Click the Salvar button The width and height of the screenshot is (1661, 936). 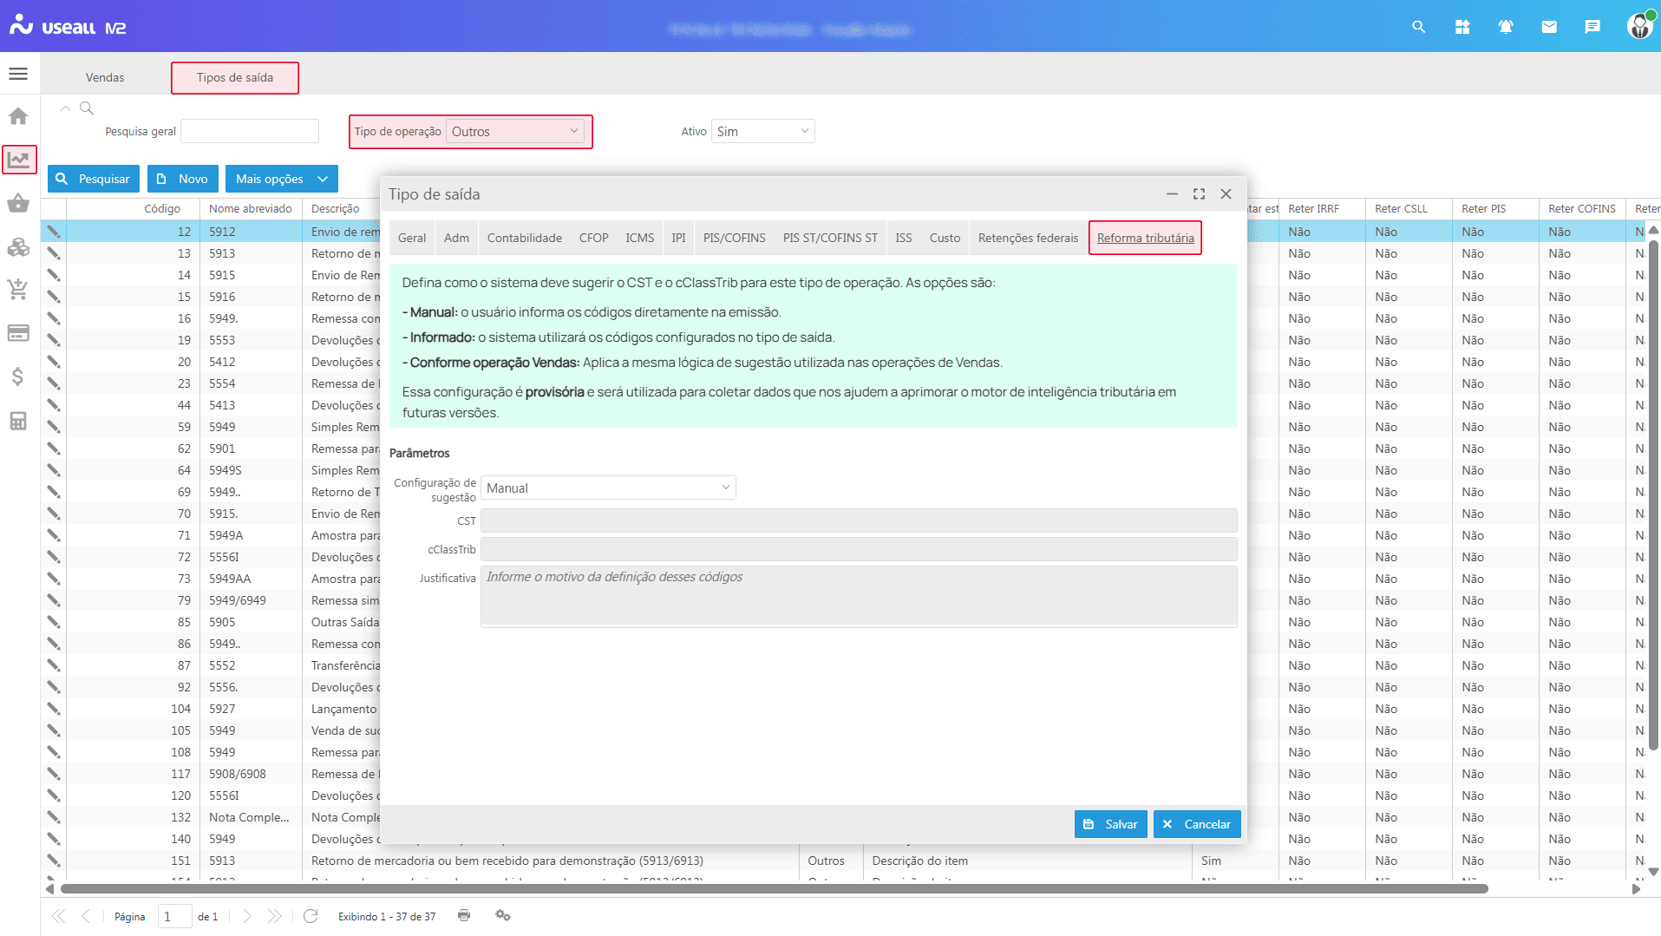(1110, 824)
